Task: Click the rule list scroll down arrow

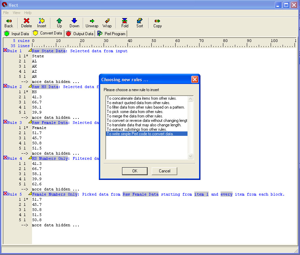Action: [x=190, y=156]
